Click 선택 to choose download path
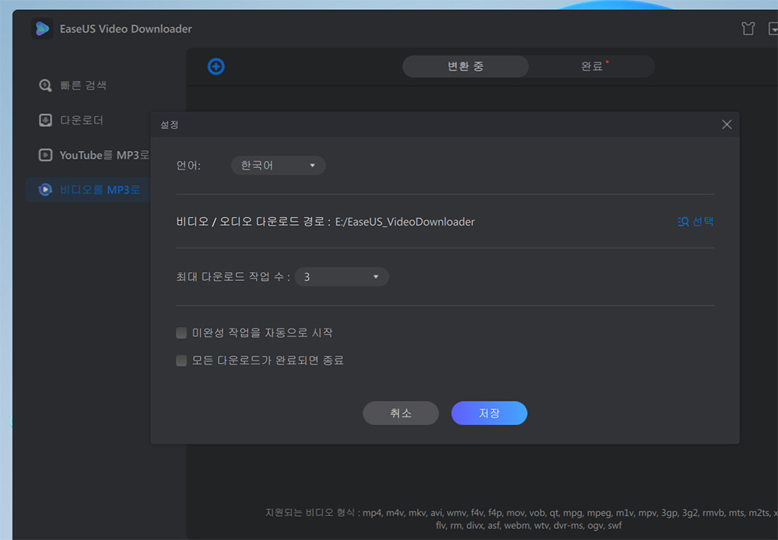The width and height of the screenshot is (778, 540). click(695, 221)
